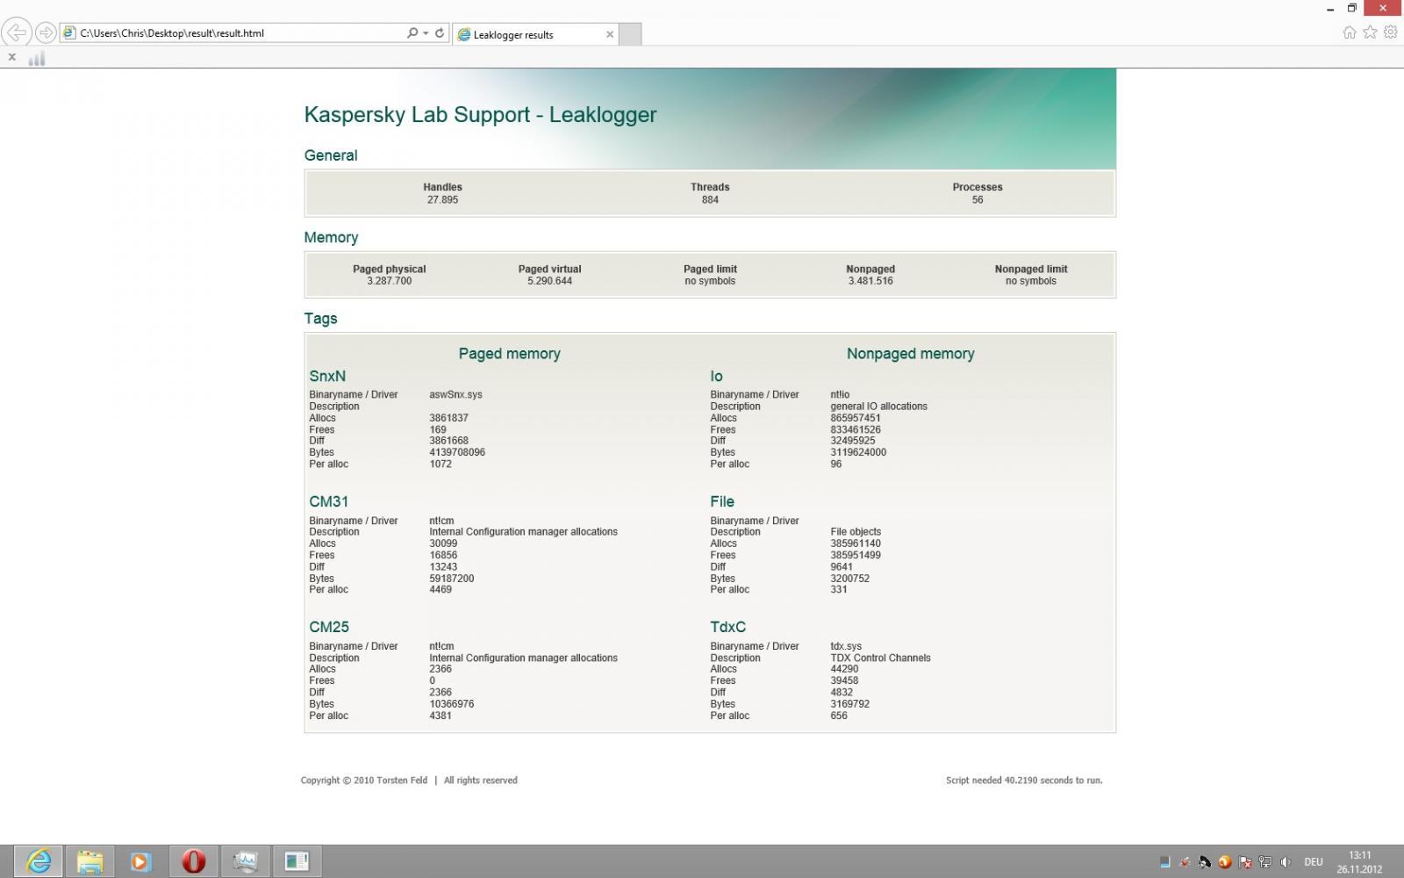This screenshot has height=878, width=1404.
Task: Click the Nonpaged memory column heading
Action: tap(910, 354)
